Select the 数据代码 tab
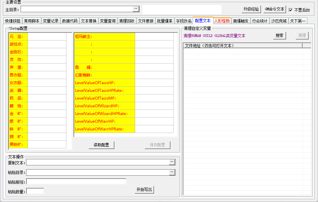 70,21
